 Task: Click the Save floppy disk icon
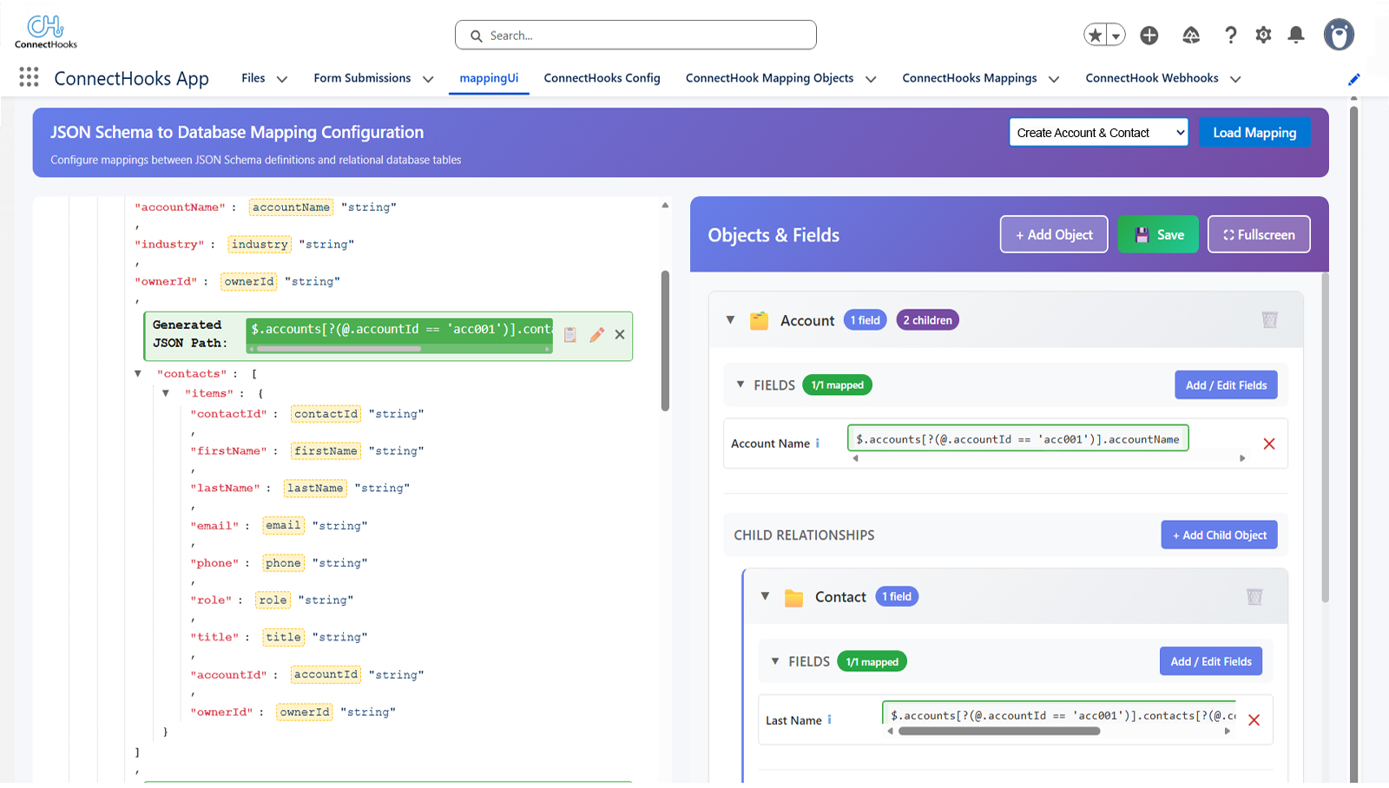[x=1141, y=234]
